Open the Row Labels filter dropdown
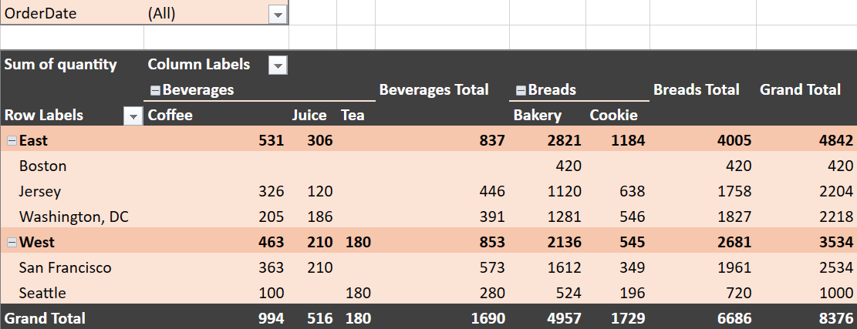 point(133,116)
